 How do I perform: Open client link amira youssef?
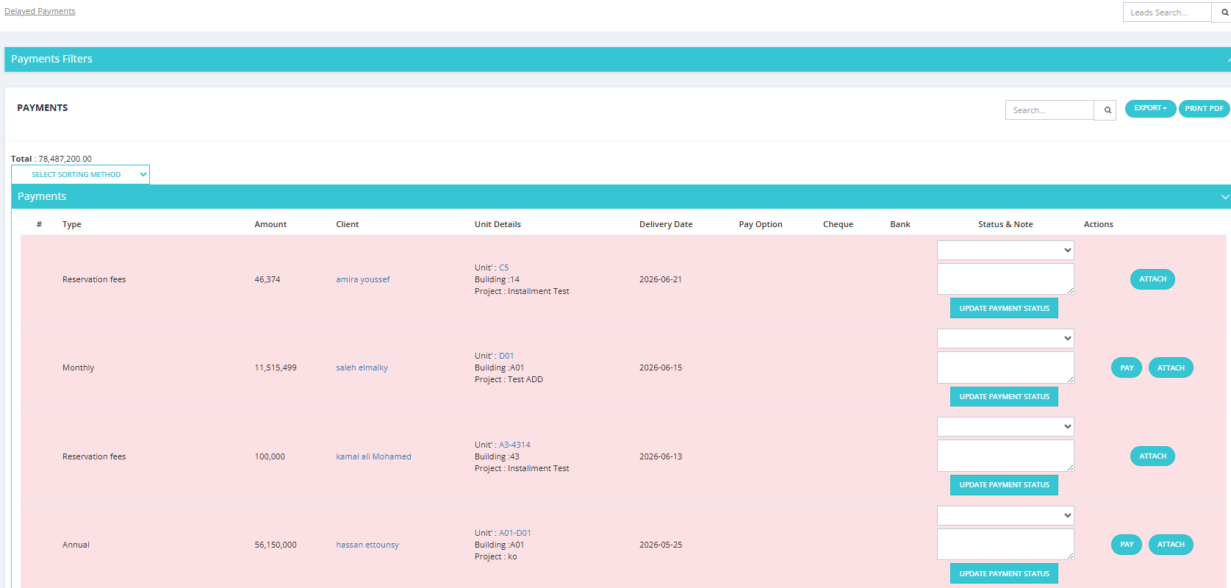[363, 279]
